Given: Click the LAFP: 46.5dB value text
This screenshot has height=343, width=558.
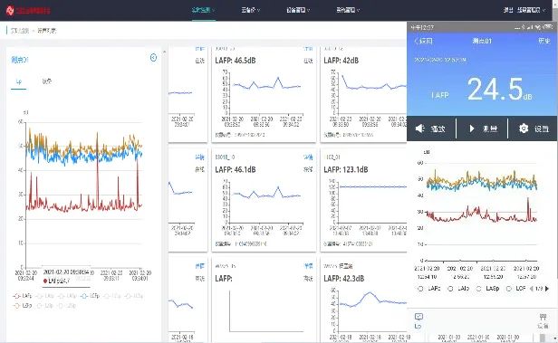Looking at the screenshot, I should pos(236,61).
